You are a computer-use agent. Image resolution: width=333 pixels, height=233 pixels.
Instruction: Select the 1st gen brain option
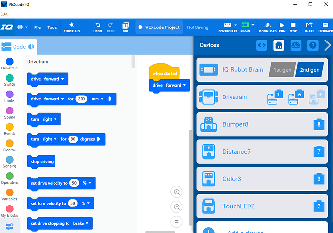(282, 69)
